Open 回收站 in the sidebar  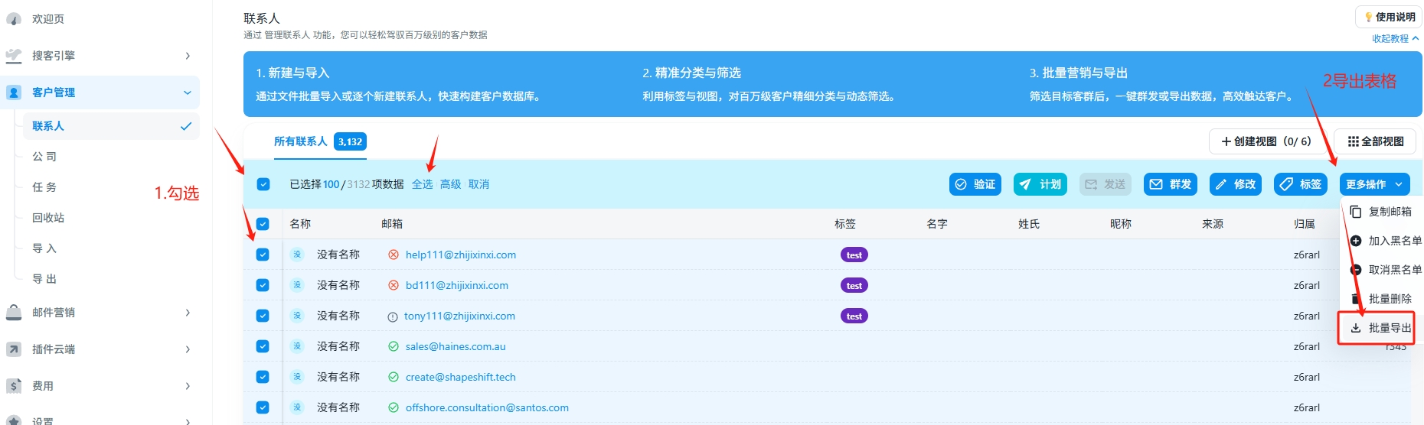[x=48, y=218]
